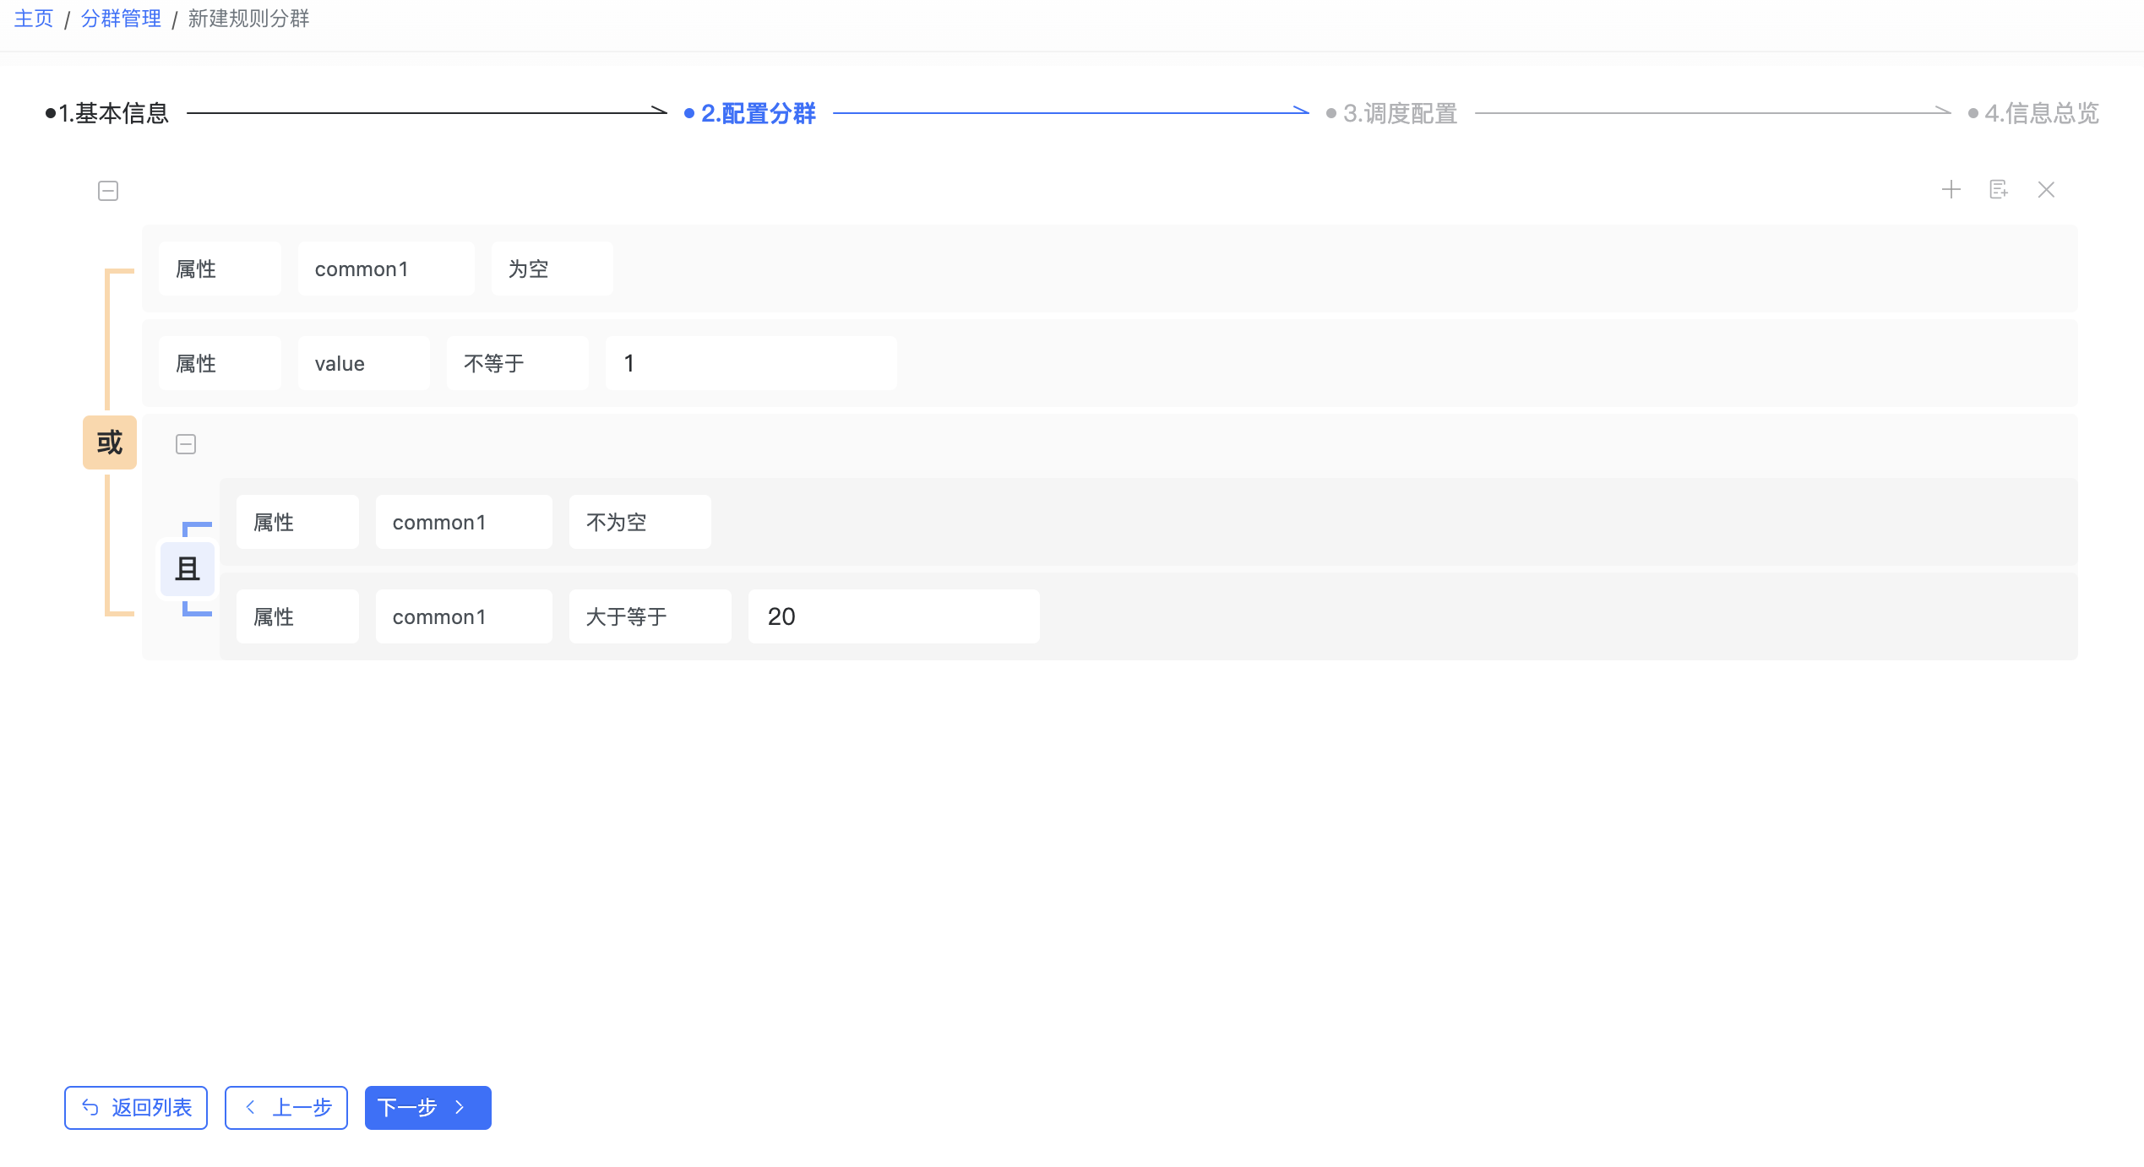Image resolution: width=2144 pixels, height=1167 pixels.
Task: Edit the input field containing 1
Action: (x=752, y=364)
